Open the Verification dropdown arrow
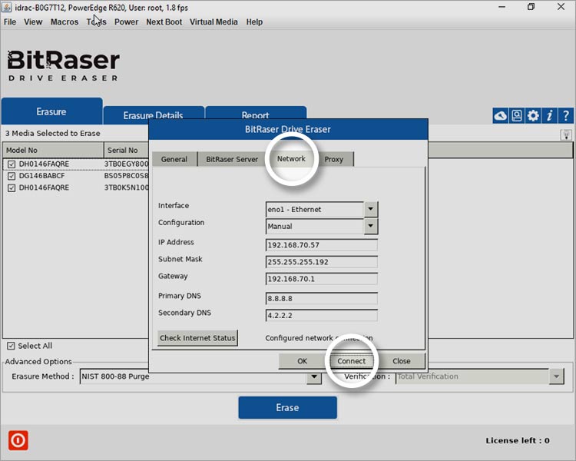 557,376
